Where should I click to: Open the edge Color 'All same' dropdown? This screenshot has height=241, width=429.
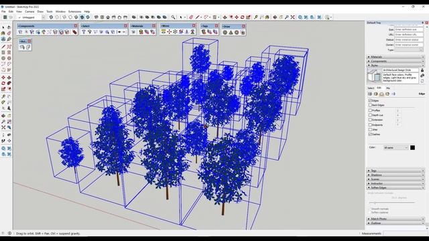395,147
